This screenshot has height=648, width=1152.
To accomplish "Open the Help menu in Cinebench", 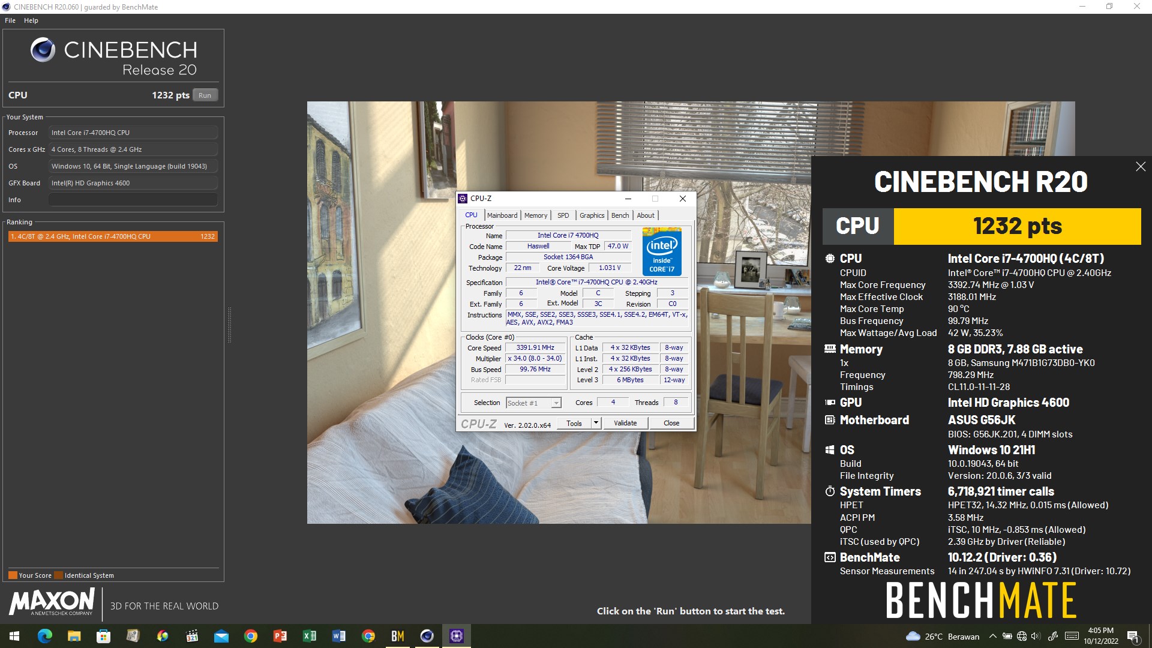I will pyautogui.click(x=31, y=20).
